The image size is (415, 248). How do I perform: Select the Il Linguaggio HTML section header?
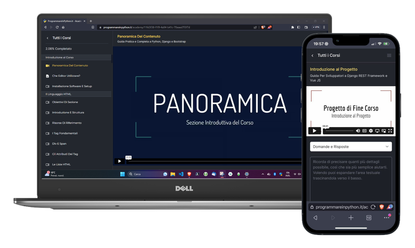[x=77, y=94]
